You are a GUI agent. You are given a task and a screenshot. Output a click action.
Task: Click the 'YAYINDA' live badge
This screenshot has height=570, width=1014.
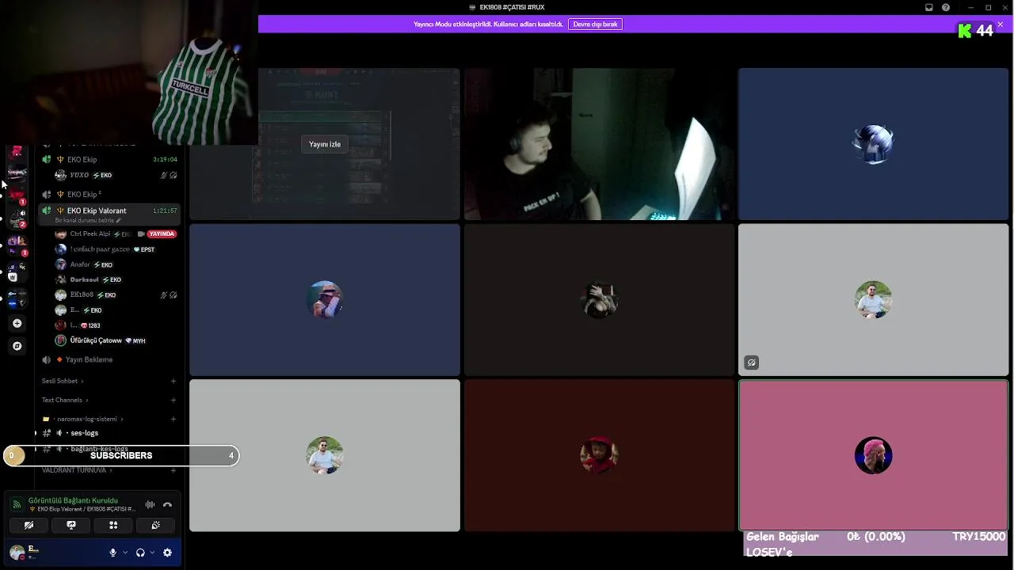pyautogui.click(x=162, y=234)
